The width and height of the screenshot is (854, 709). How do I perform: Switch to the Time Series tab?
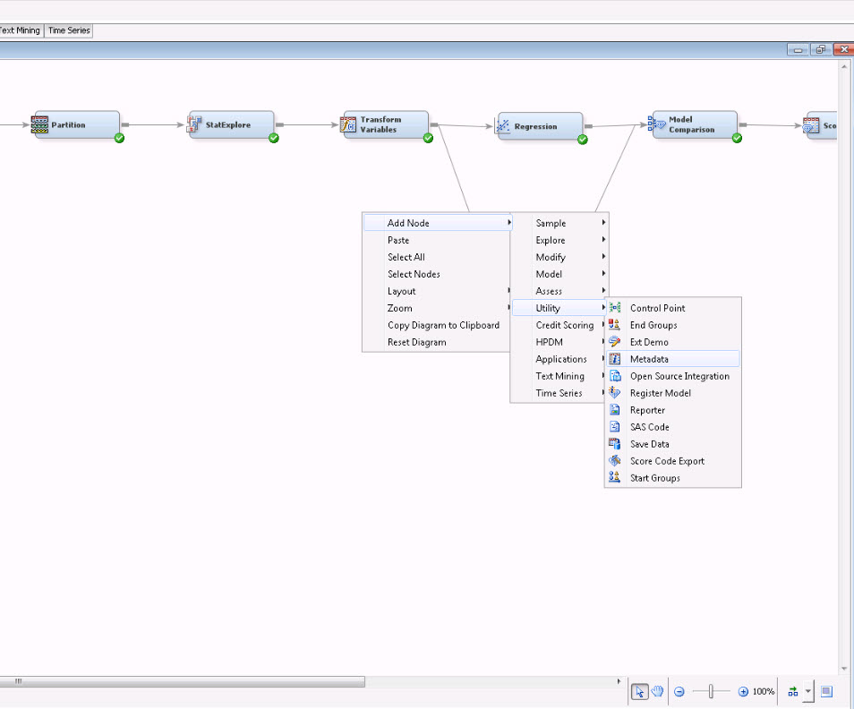(x=69, y=30)
